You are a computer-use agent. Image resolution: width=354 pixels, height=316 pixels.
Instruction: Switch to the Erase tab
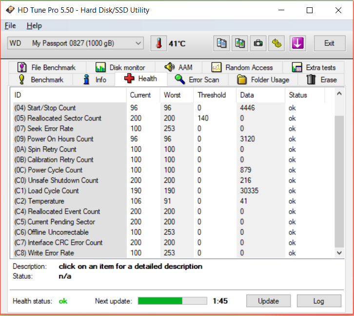click(x=322, y=79)
